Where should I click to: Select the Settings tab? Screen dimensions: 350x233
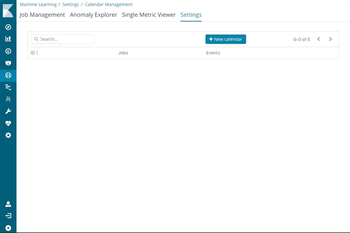click(191, 15)
